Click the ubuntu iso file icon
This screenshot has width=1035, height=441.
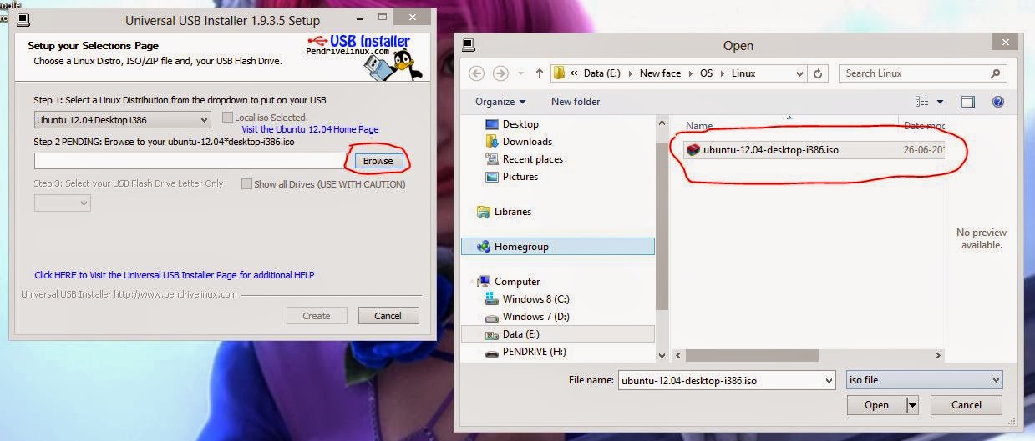click(693, 150)
